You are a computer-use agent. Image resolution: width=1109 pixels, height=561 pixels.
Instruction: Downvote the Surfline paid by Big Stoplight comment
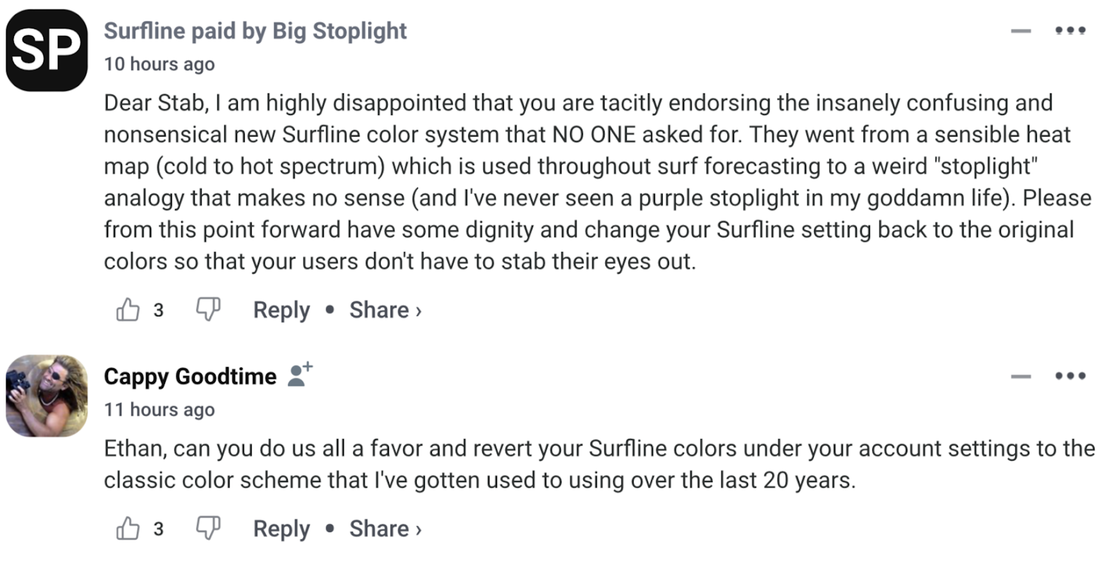208,309
